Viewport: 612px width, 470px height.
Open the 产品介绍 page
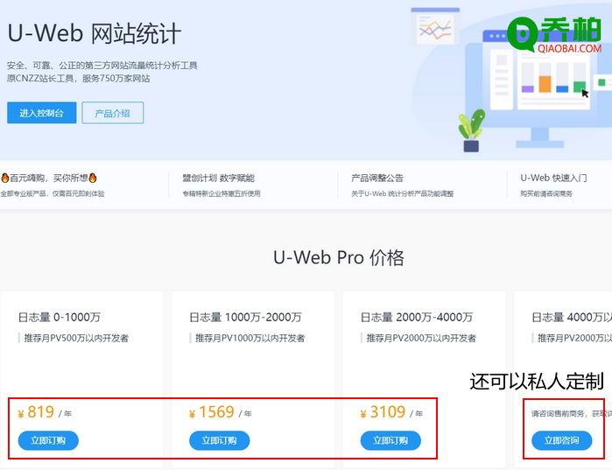pos(112,113)
